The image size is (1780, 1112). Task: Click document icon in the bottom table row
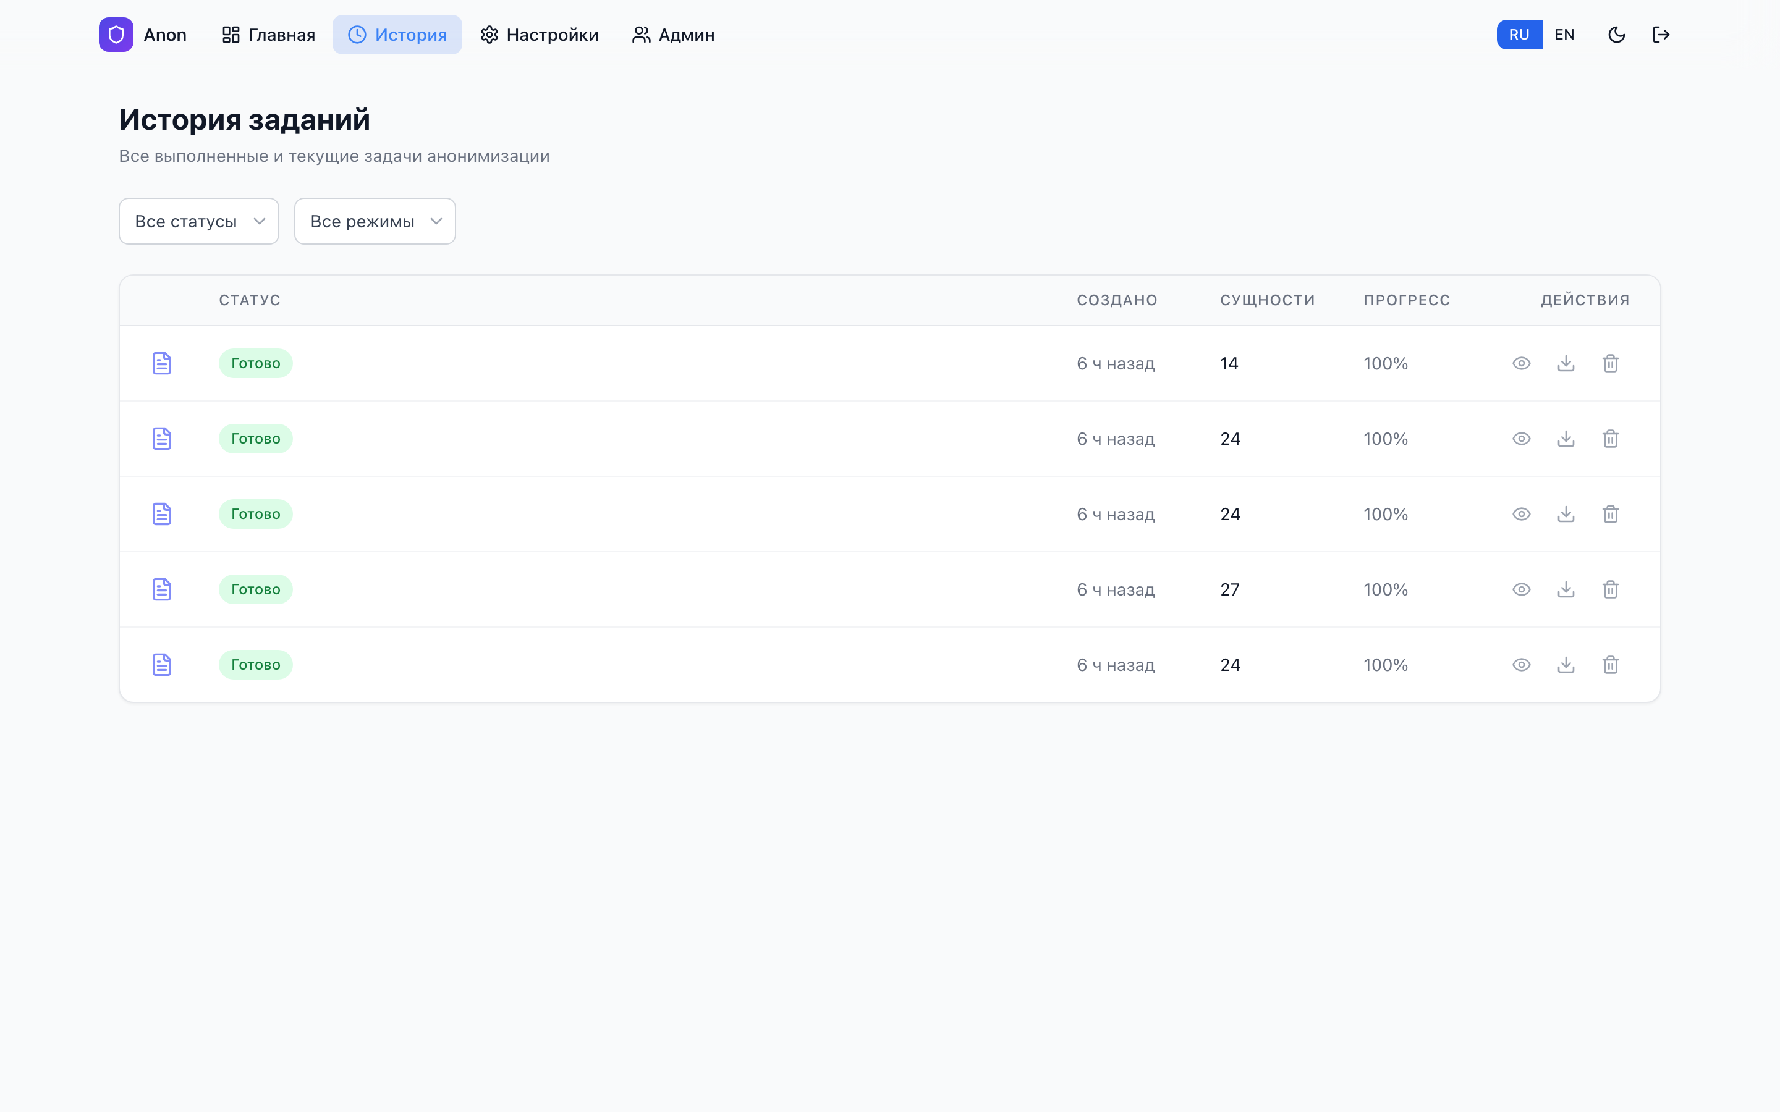[x=162, y=665]
